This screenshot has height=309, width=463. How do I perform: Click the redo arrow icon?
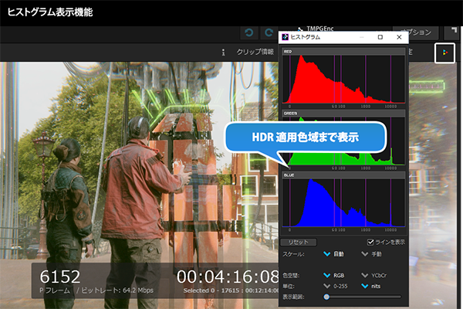pyautogui.click(x=269, y=32)
